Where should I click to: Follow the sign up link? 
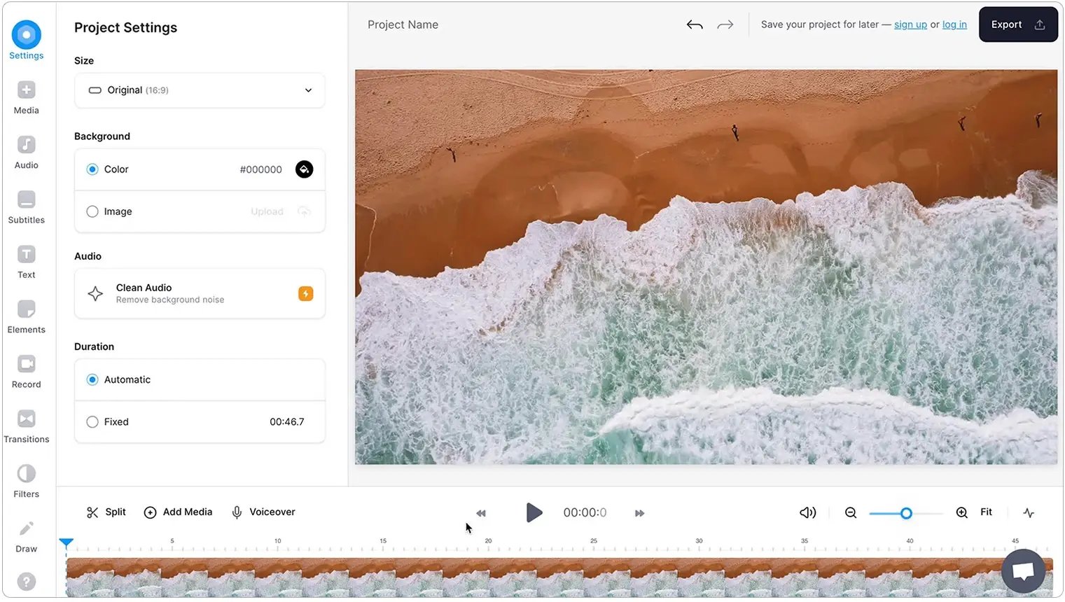coord(910,24)
